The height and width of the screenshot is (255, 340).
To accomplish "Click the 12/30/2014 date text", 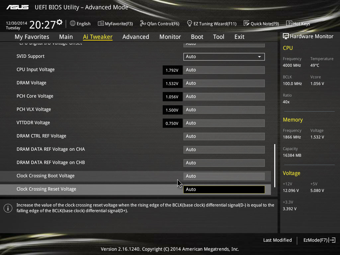I will click(17, 23).
